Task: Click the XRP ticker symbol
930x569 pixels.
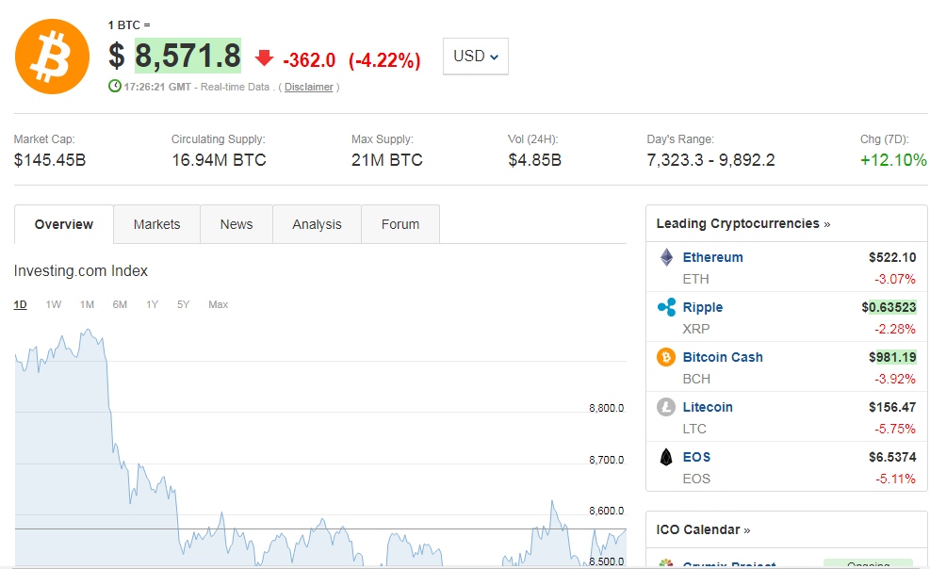Action: pos(696,329)
